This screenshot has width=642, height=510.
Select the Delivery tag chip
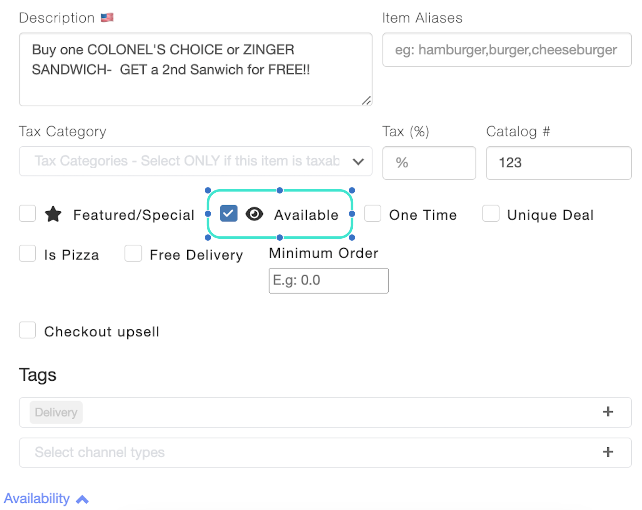56,412
